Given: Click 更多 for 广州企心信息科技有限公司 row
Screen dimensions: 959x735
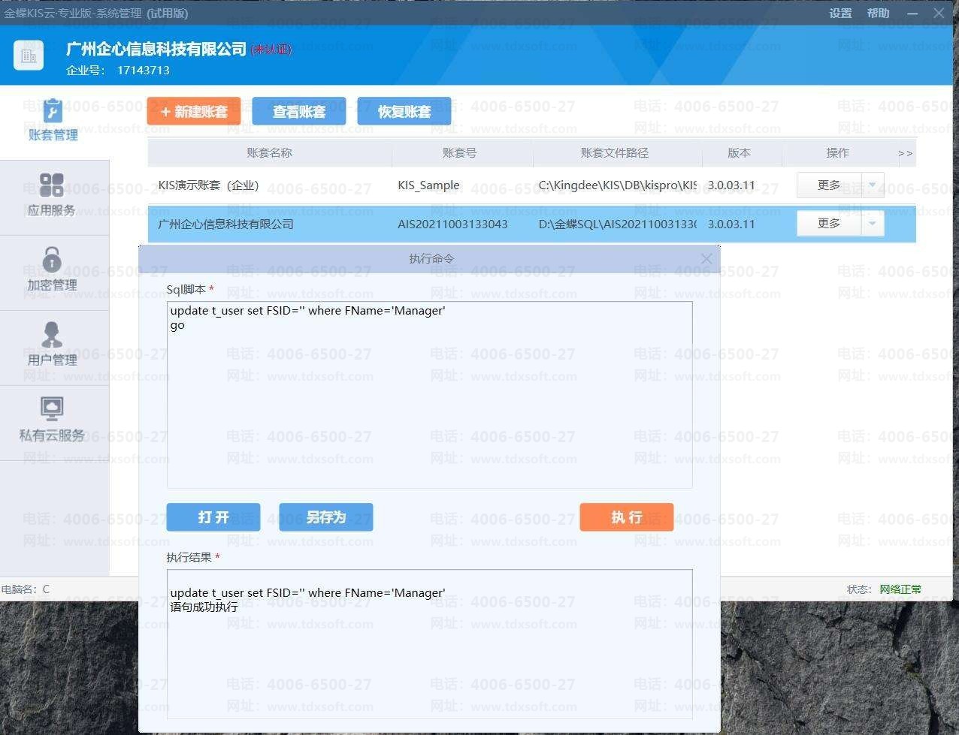Looking at the screenshot, I should (829, 223).
